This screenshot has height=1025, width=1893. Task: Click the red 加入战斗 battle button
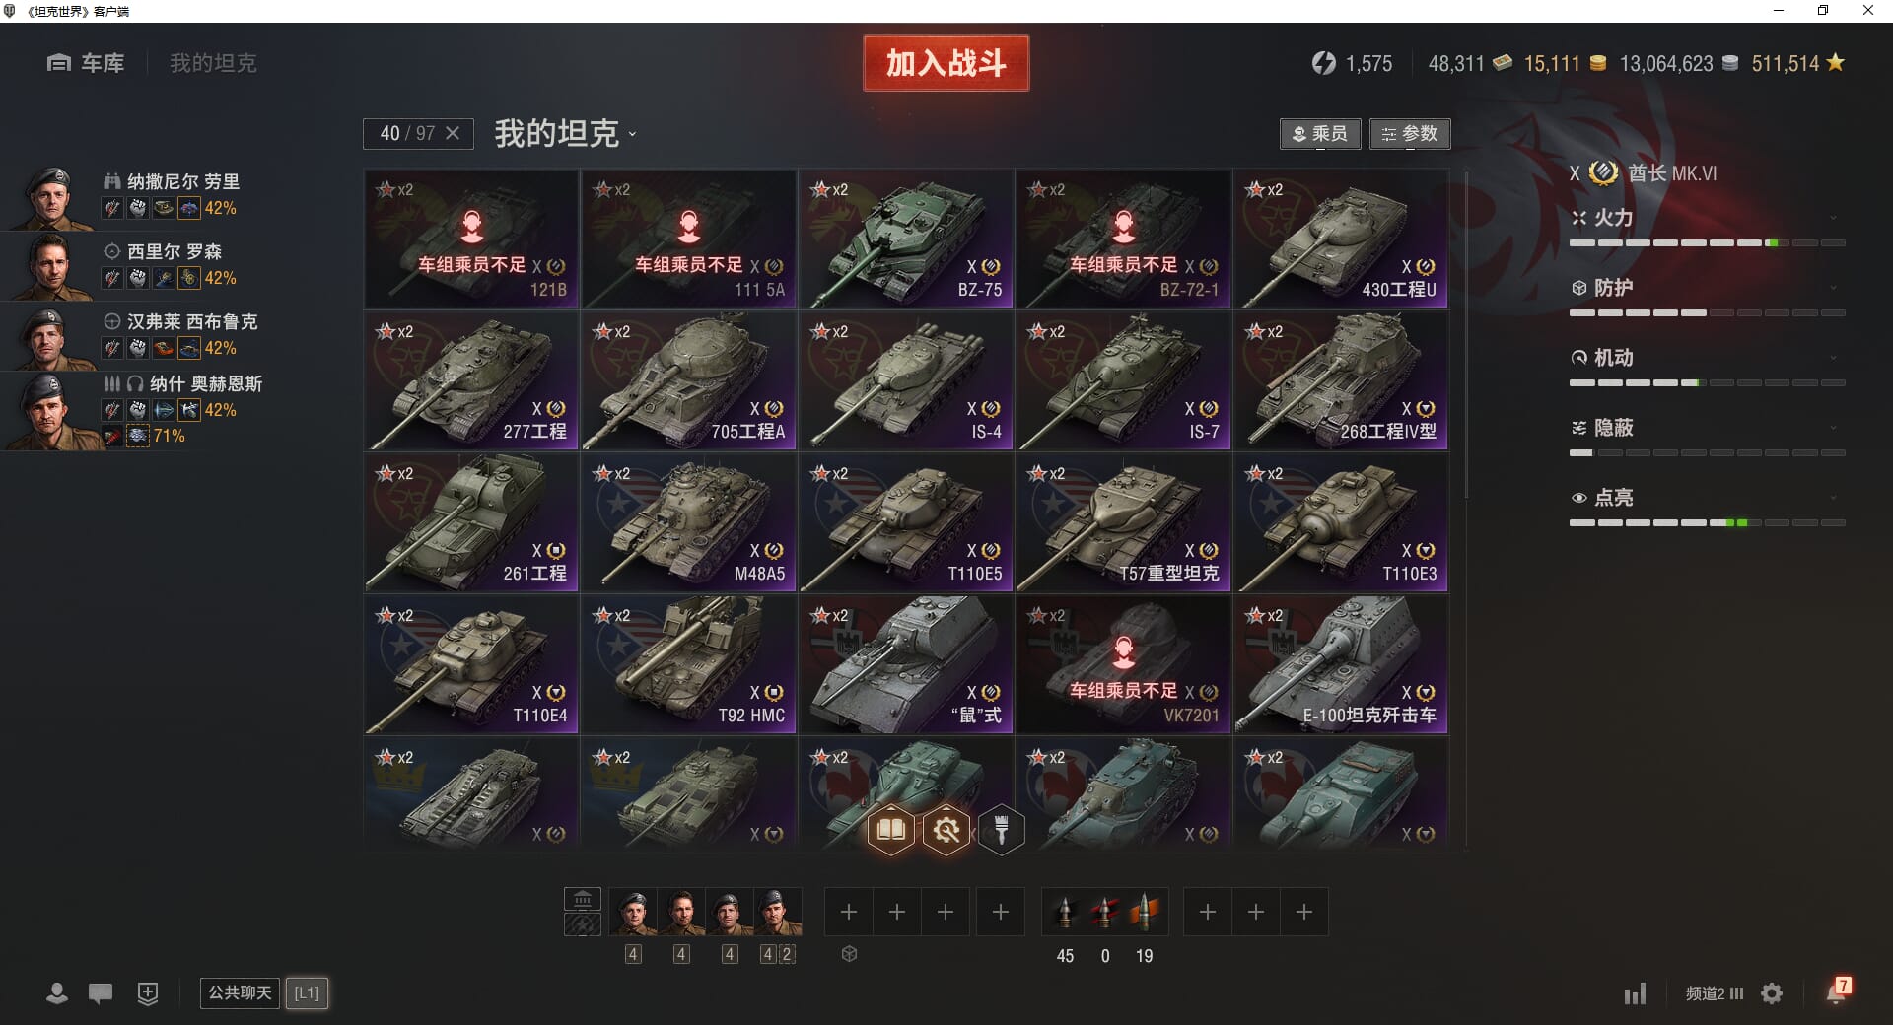click(946, 63)
